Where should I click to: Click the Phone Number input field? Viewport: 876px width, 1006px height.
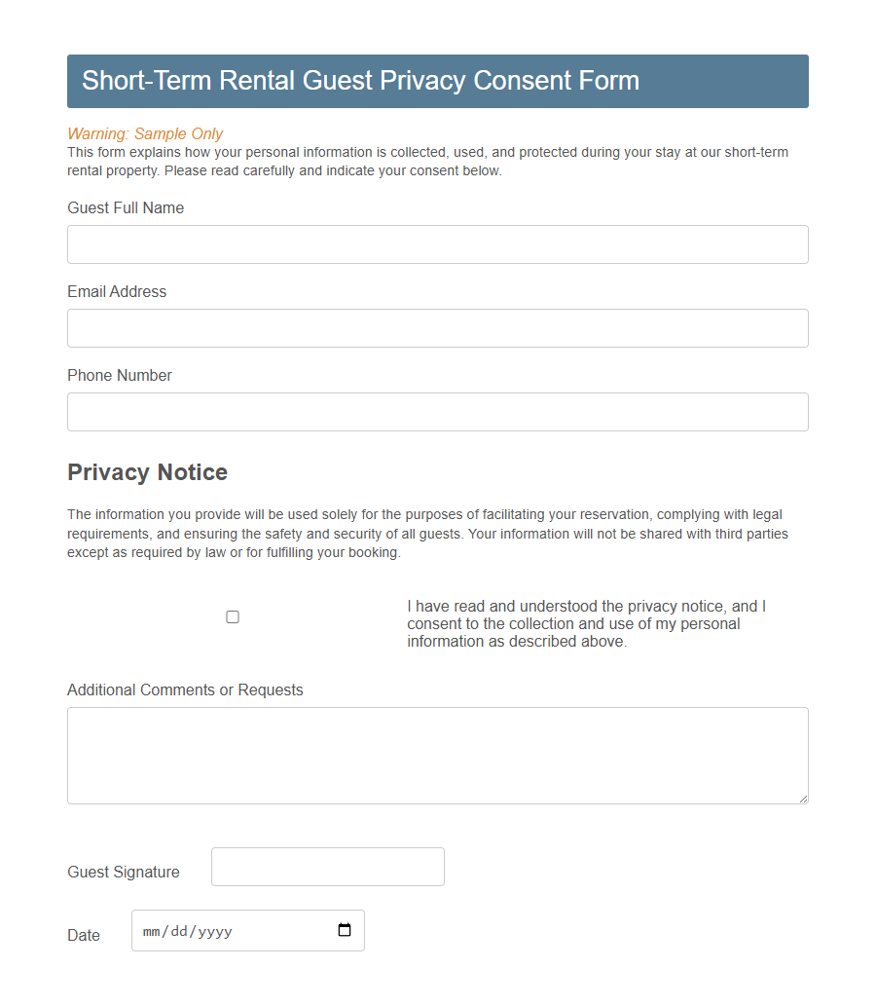click(x=437, y=412)
